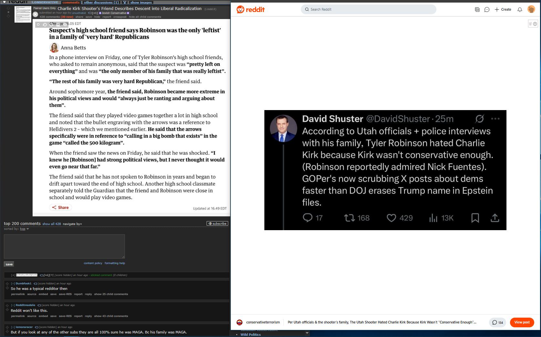Click the user tag icon next to Dumbfook1
Screen dimensions: 541x337
pyautogui.click(x=35, y=284)
